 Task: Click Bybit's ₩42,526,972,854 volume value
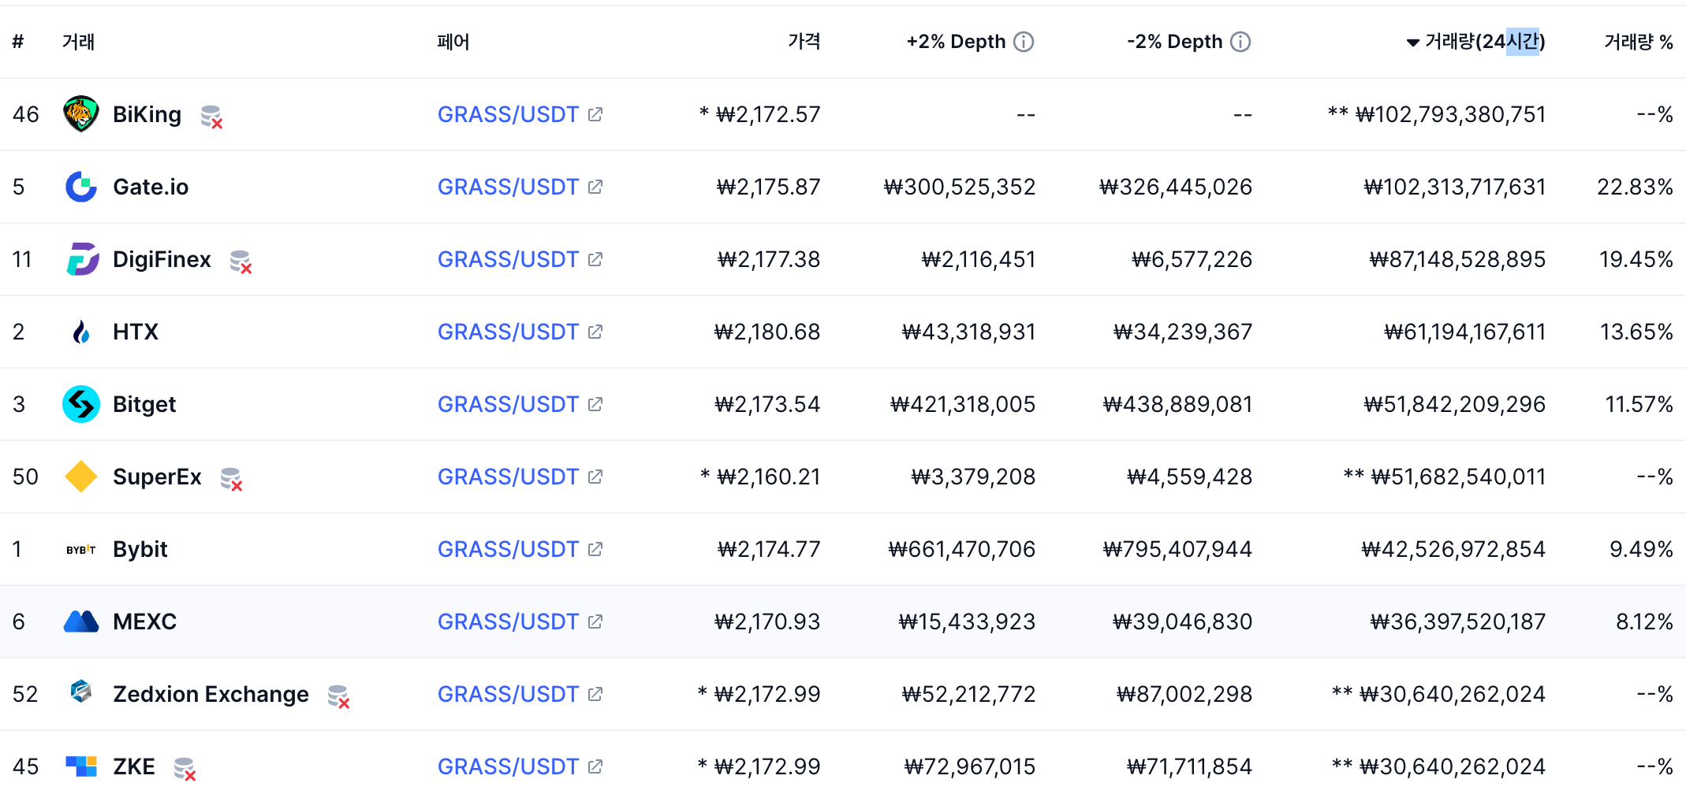pyautogui.click(x=1453, y=549)
